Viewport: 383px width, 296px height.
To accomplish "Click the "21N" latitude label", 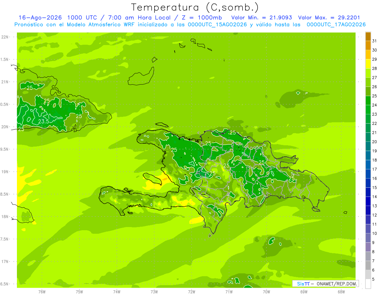I will coord(5,82).
